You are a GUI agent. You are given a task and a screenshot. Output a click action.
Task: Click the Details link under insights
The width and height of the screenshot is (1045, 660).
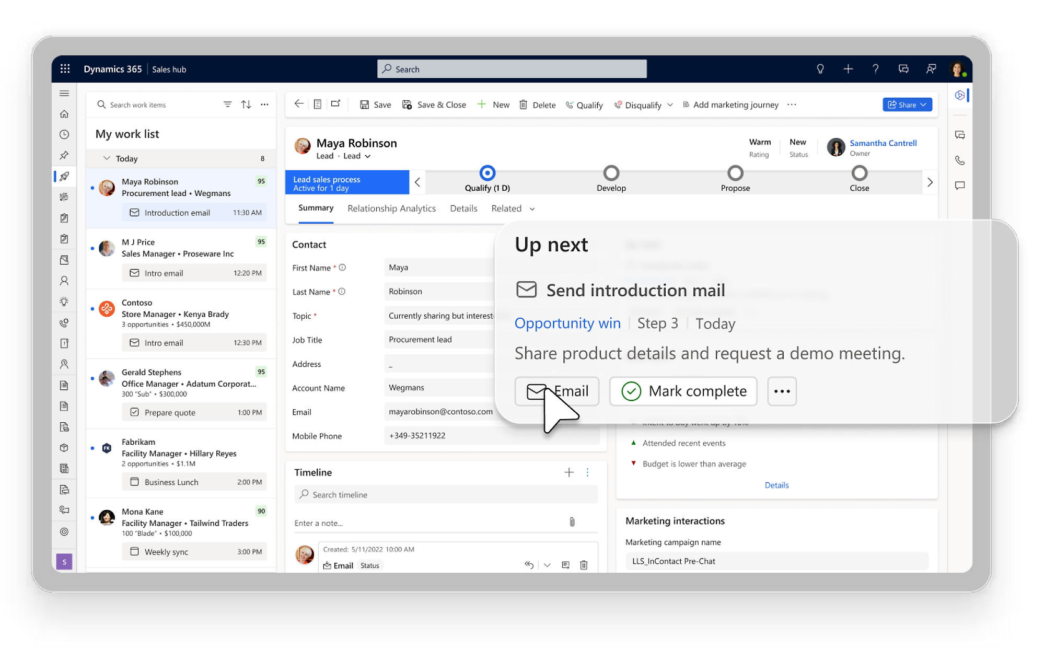pyautogui.click(x=776, y=485)
